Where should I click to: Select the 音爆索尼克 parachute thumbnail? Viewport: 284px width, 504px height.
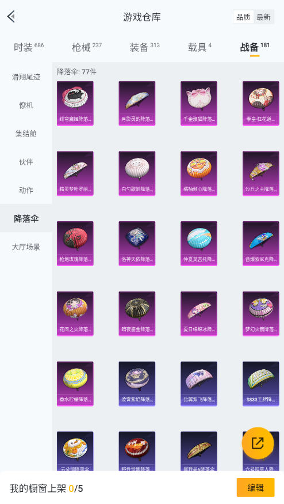pos(261,244)
